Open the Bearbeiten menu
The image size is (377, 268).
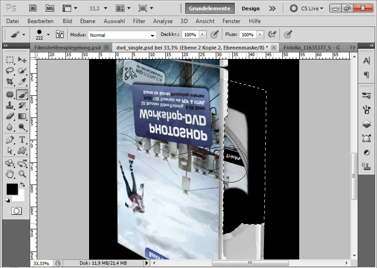pyautogui.click(x=41, y=21)
